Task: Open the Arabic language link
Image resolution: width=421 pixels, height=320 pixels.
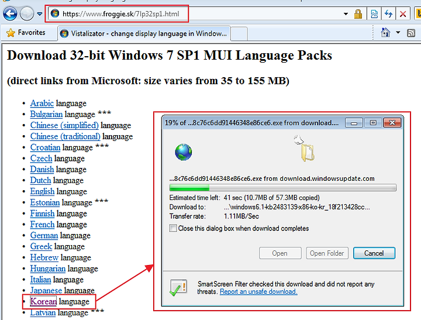Action: coord(42,103)
